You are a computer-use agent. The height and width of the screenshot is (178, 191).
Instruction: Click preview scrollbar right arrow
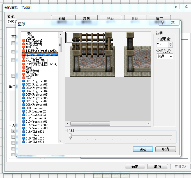click(148, 123)
